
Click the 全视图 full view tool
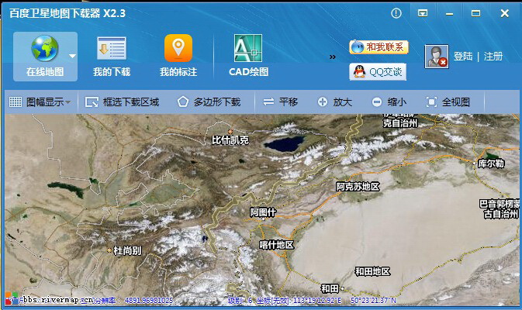(x=448, y=102)
